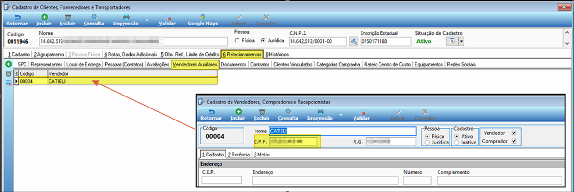The image size is (574, 192).
Task: Open the Local de Entrega subtab
Action: (x=84, y=64)
